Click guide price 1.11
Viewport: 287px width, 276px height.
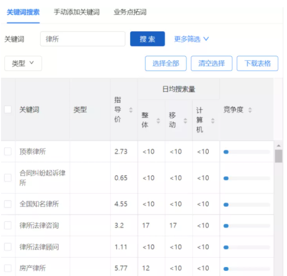click(121, 247)
